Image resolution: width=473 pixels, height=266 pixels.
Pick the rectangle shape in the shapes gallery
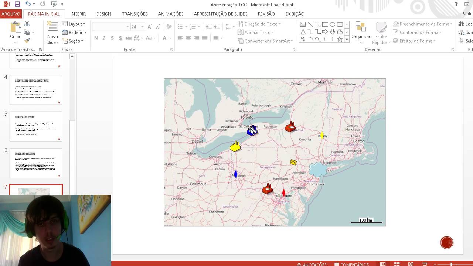coord(325,24)
